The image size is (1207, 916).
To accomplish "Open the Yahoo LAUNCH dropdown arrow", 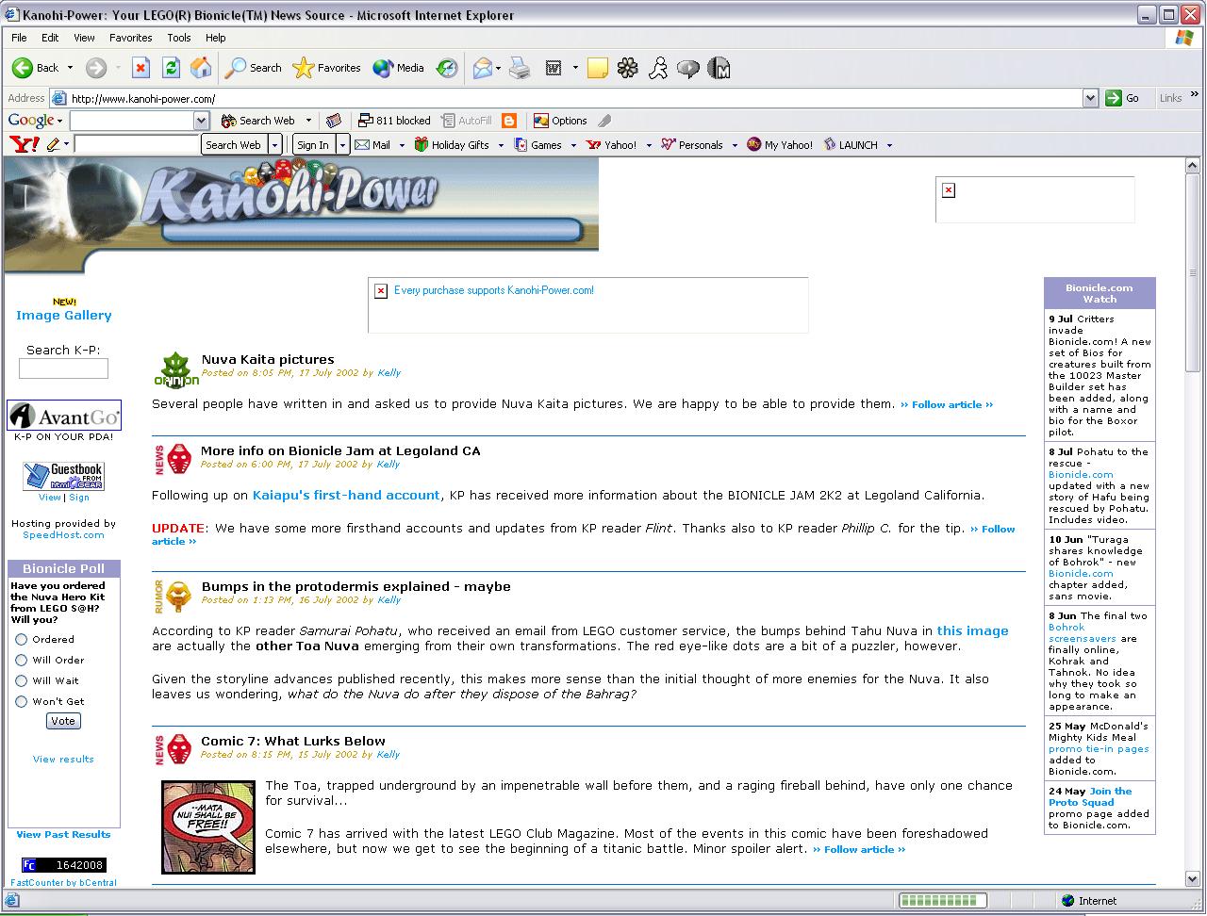I will click(x=889, y=145).
